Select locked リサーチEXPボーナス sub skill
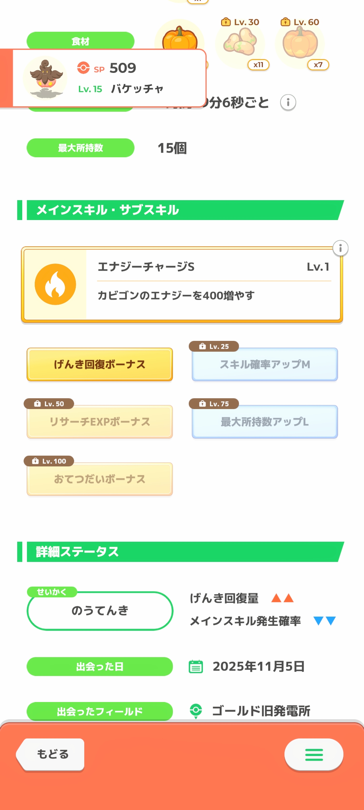The image size is (364, 810). click(100, 422)
